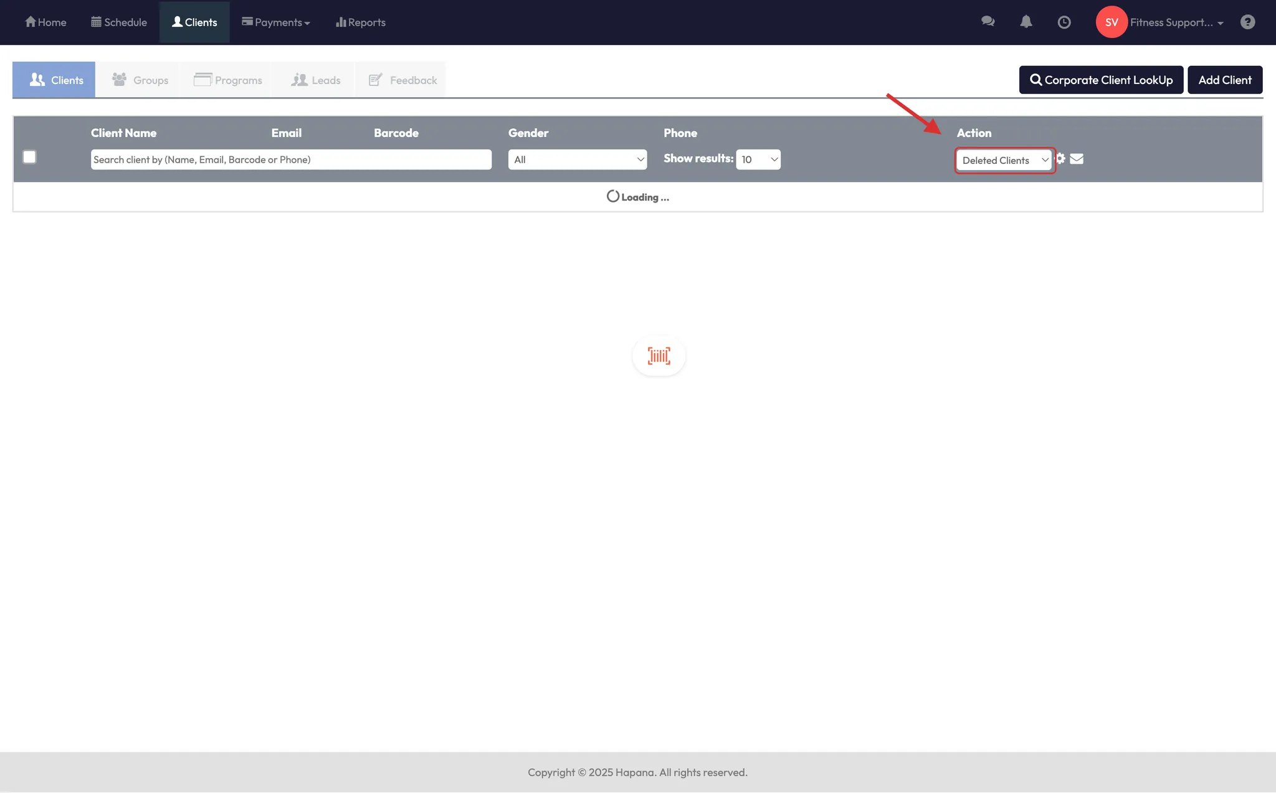Expand the Fitness Support account menu
Image resolution: width=1276 pixels, height=793 pixels.
click(x=1176, y=22)
